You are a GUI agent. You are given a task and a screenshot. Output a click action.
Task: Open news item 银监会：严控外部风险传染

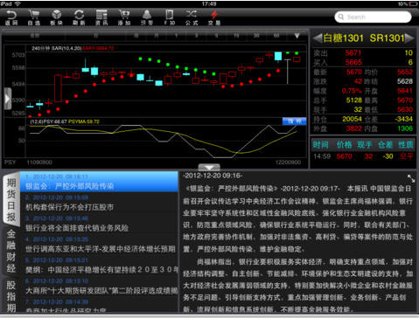click(x=99, y=182)
